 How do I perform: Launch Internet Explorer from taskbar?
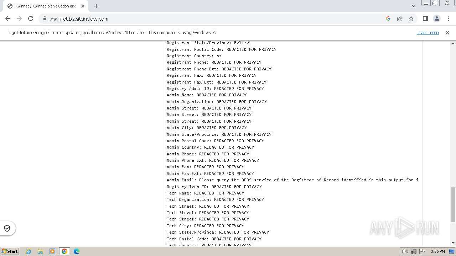[28, 251]
